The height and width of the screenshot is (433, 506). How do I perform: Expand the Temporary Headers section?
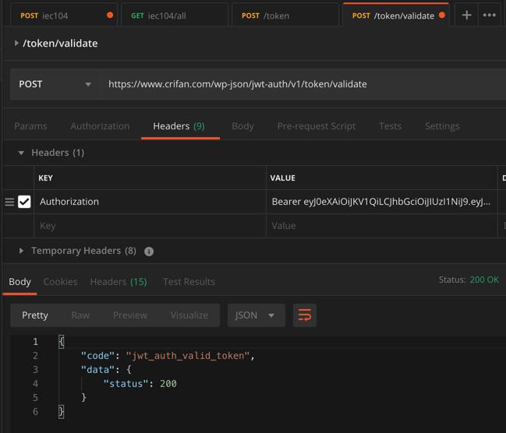pyautogui.click(x=21, y=251)
